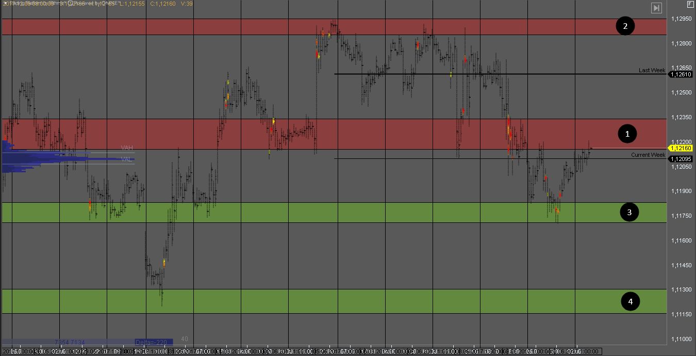Select the black circle marker numbered 2

coord(625,26)
